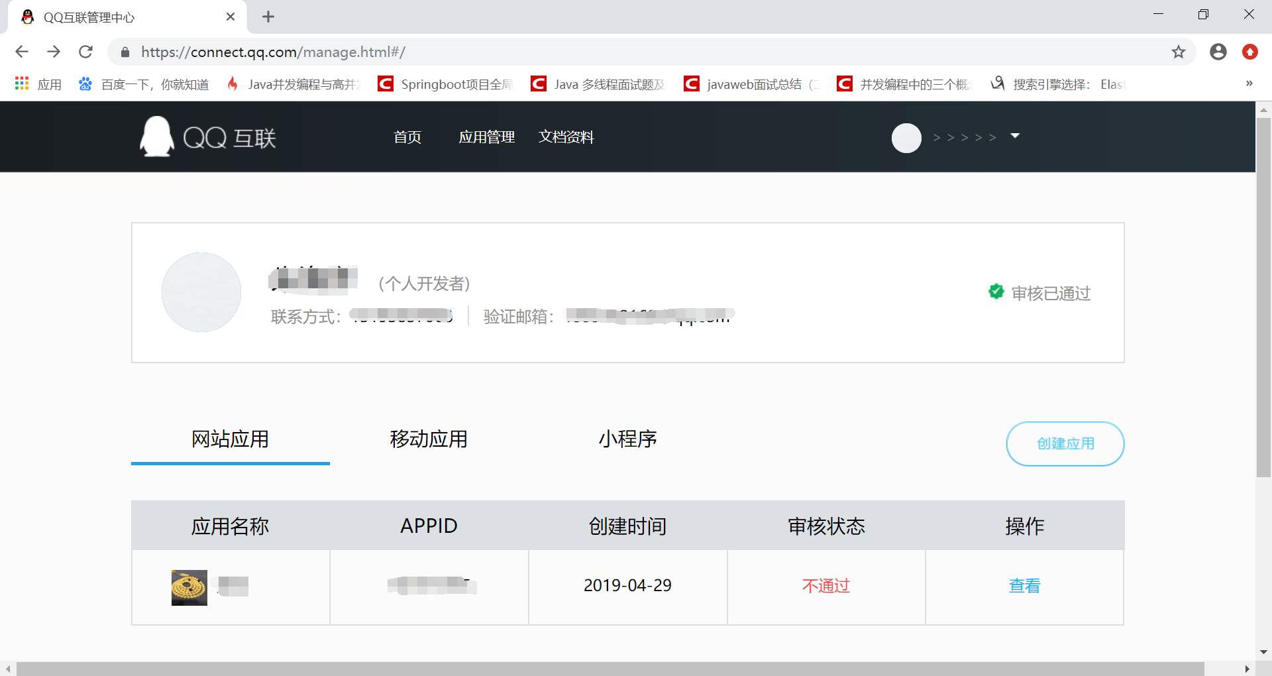Show more bookmarks via the chevron
Image resolution: width=1272 pixels, height=676 pixels.
[x=1249, y=84]
